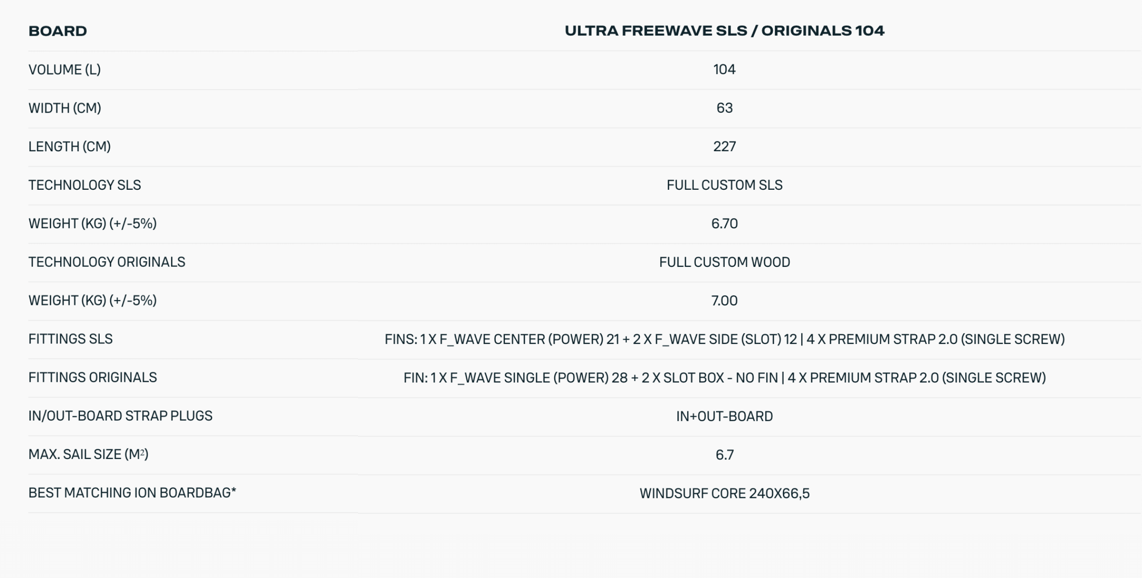This screenshot has width=1142, height=578.
Task: Click the LENGTH (CM) row label
Action: pyautogui.click(x=69, y=147)
